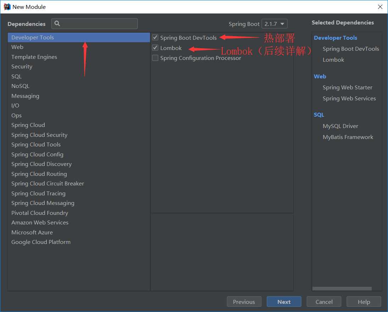Open Help for this dialog
This screenshot has width=388, height=312.
[364, 302]
